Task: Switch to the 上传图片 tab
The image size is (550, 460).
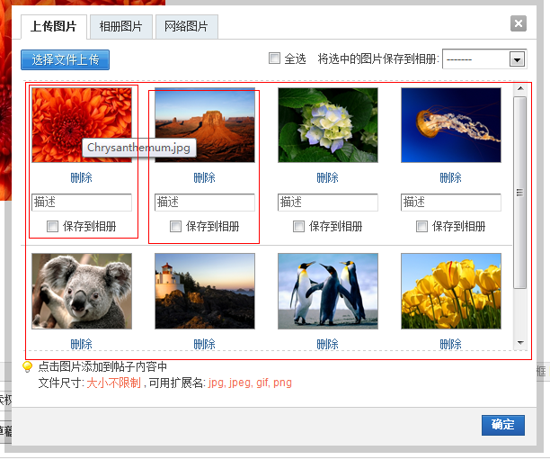Action: click(54, 27)
